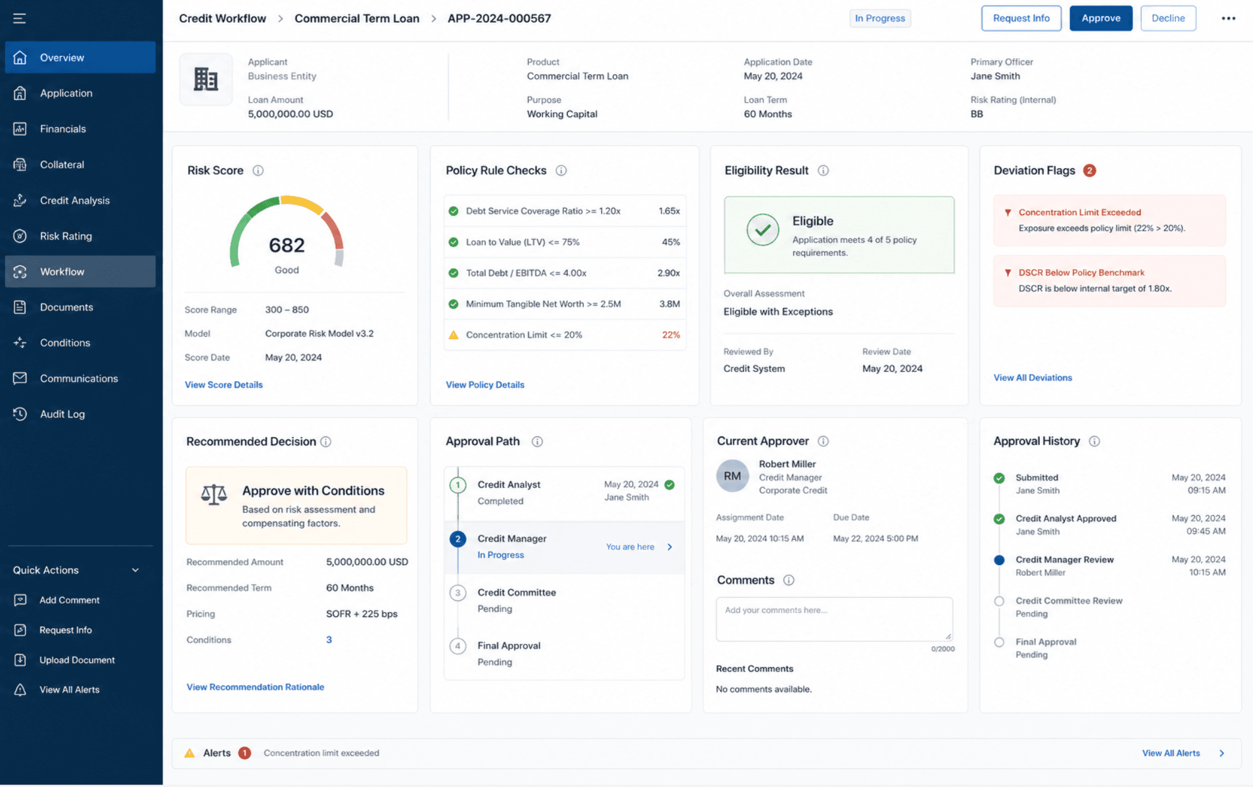Click the Approve with Conditions scales icon
Image resolution: width=1253 pixels, height=787 pixels.
(214, 494)
